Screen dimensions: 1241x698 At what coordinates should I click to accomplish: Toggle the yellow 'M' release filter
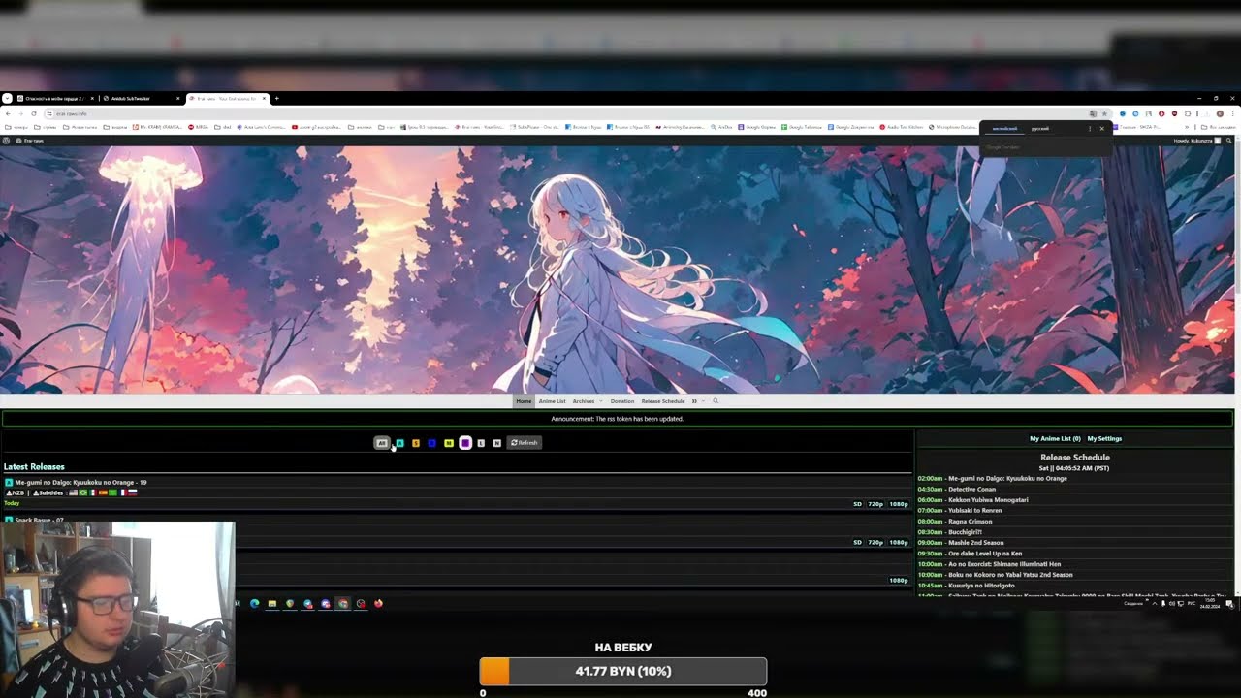coord(449,443)
